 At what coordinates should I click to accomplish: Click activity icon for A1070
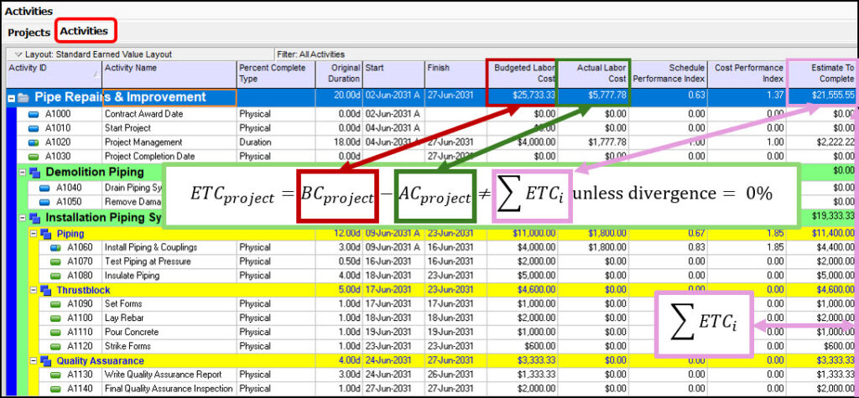56,261
